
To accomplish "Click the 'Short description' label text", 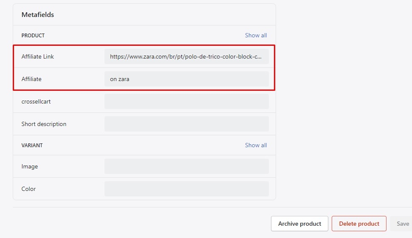I will (x=44, y=124).
